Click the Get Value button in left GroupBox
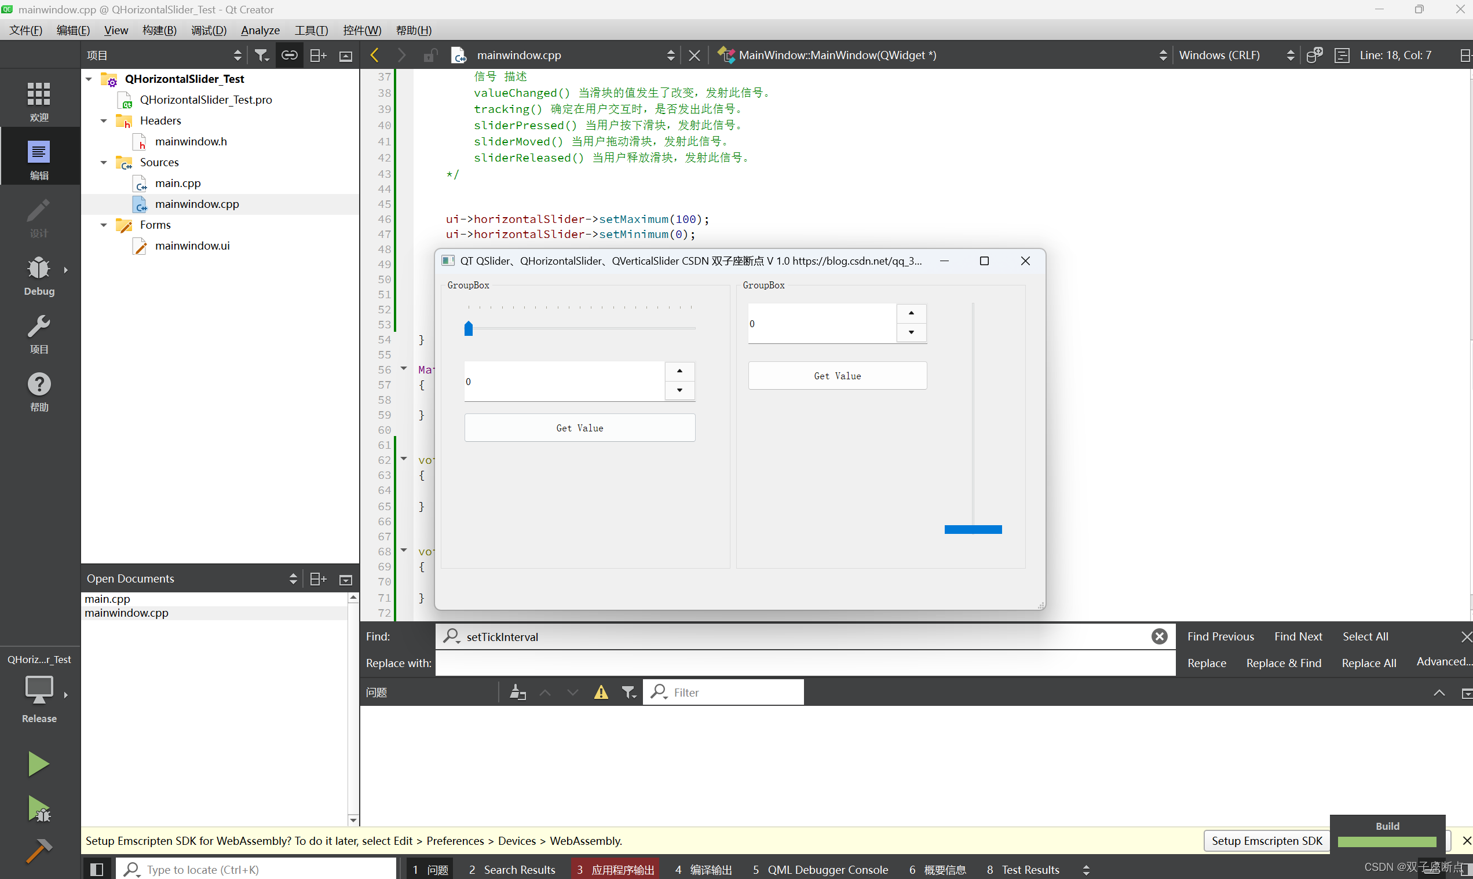 [579, 428]
